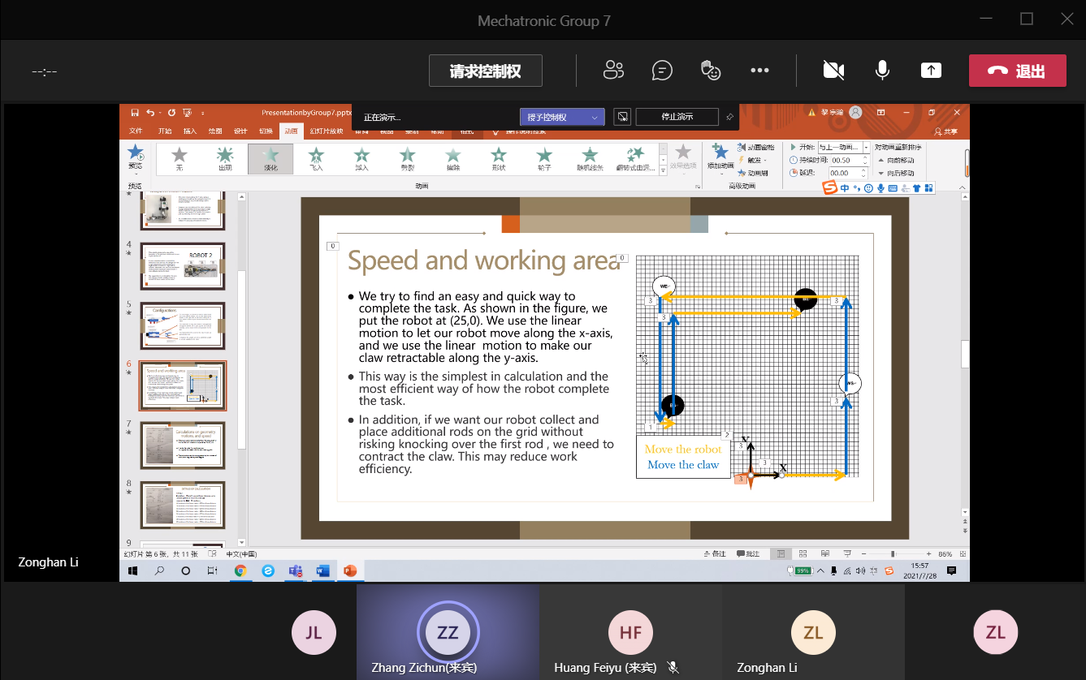This screenshot has height=680, width=1086.
Task: Toggle the pop-out icon beside 授予控制权
Action: point(621,117)
